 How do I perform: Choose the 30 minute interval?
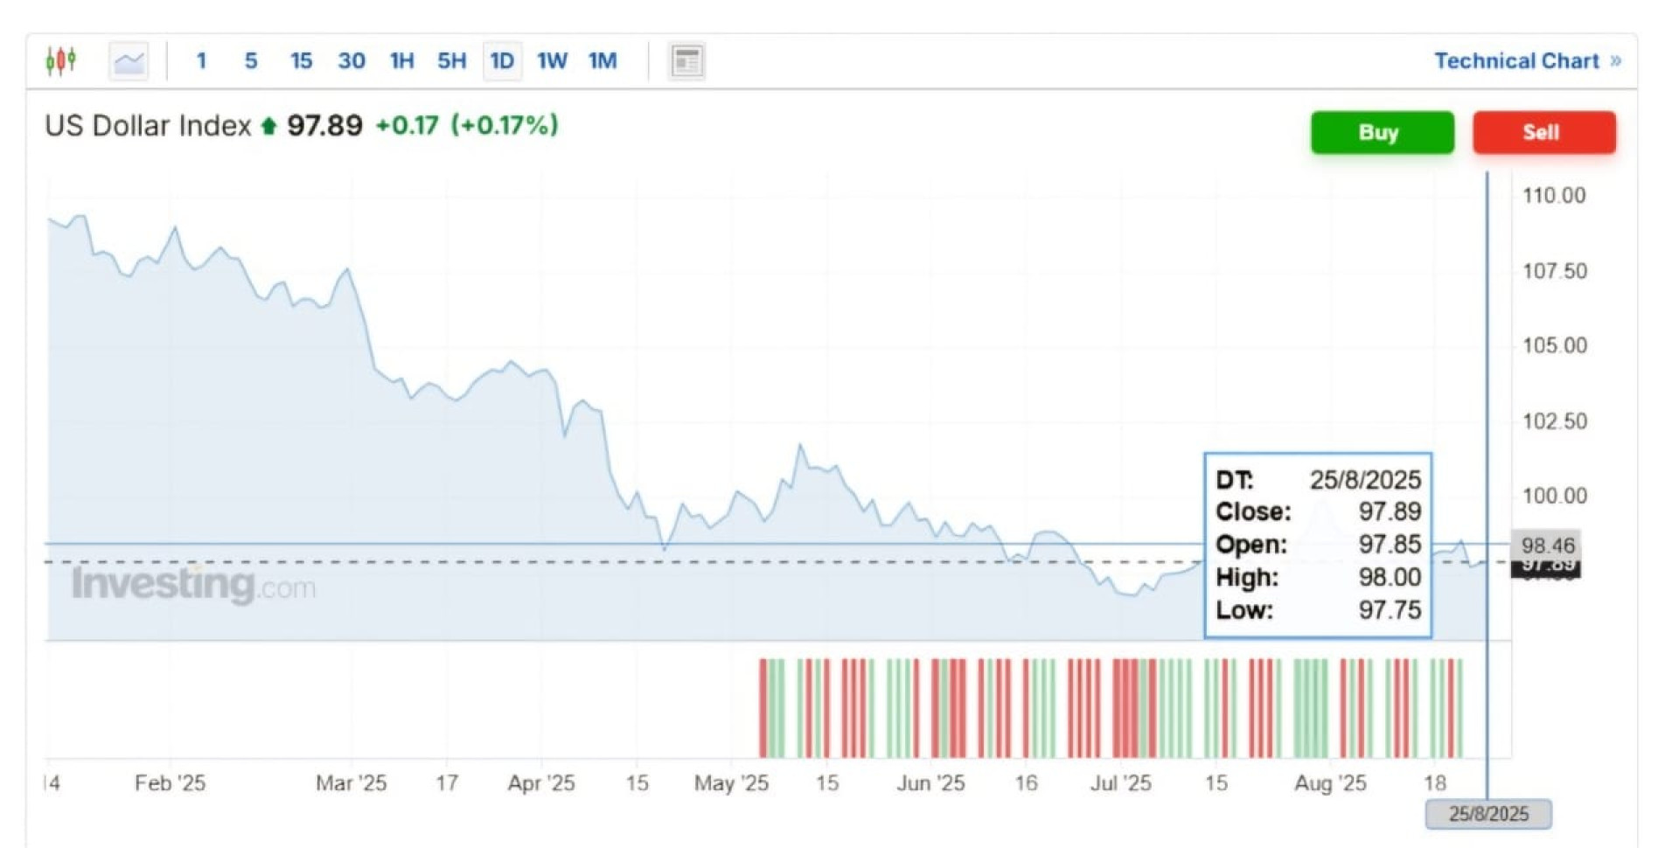[x=352, y=61]
